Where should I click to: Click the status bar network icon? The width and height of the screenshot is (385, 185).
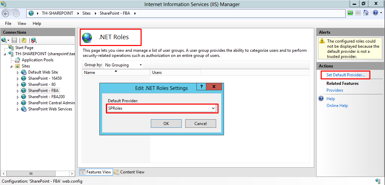click(378, 181)
